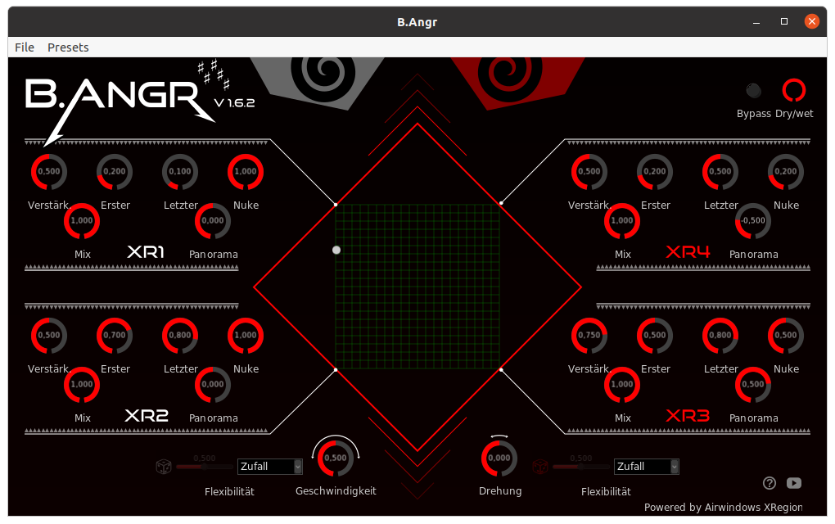This screenshot has width=835, height=524.
Task: Maximize the B.Angr window
Action: point(784,21)
